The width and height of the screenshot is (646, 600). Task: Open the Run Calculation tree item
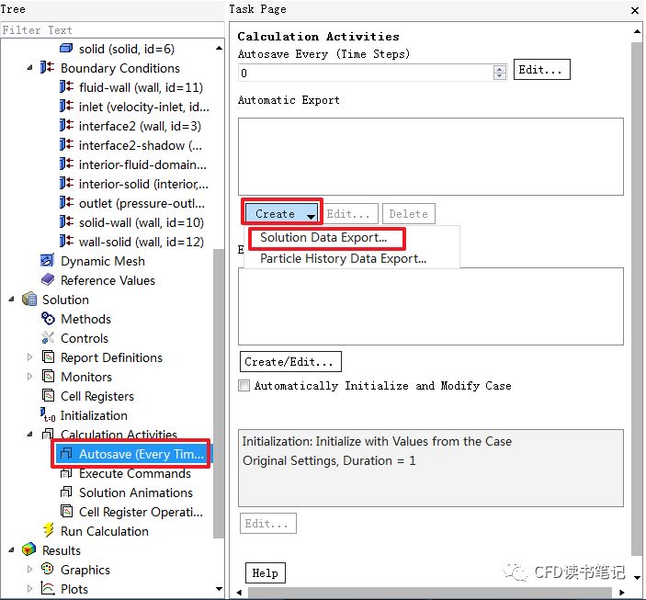[104, 531]
